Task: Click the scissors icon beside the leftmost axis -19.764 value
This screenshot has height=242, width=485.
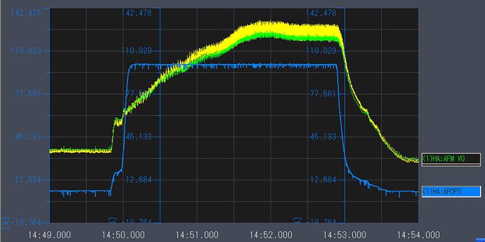Action: coord(6,222)
